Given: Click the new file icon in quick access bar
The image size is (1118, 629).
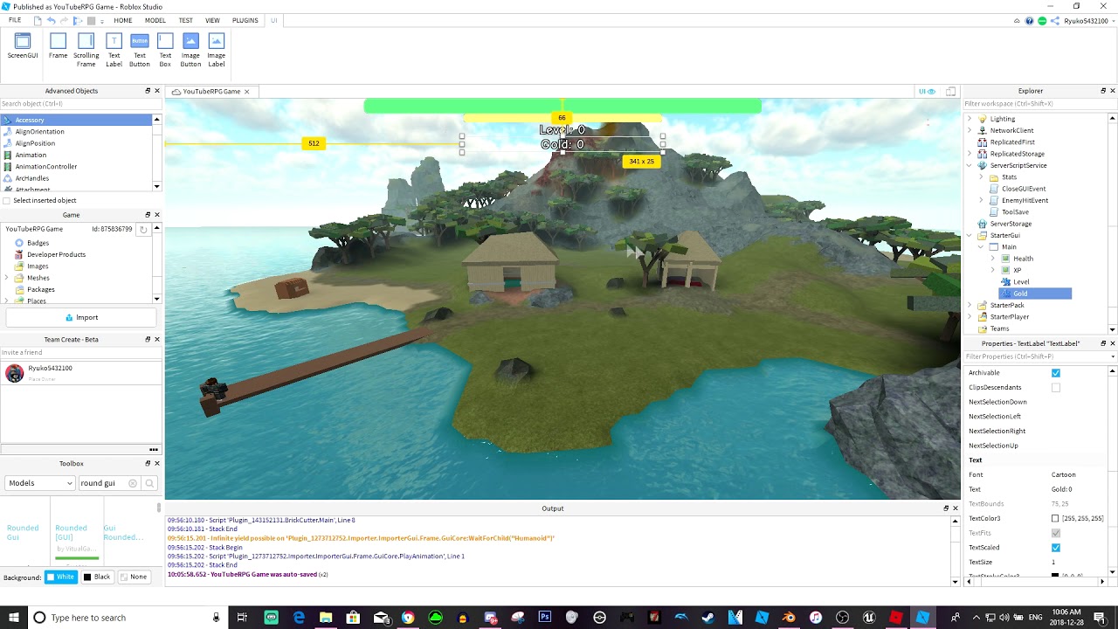Looking at the screenshot, I should (x=38, y=20).
